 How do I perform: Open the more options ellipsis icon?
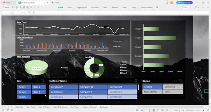point(203,7)
